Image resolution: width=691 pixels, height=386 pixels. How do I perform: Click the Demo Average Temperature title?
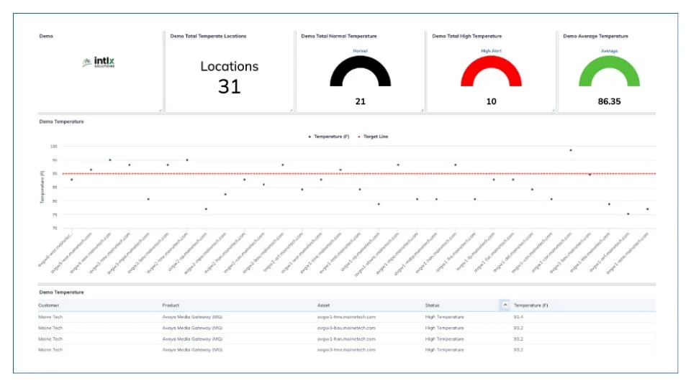(x=595, y=36)
